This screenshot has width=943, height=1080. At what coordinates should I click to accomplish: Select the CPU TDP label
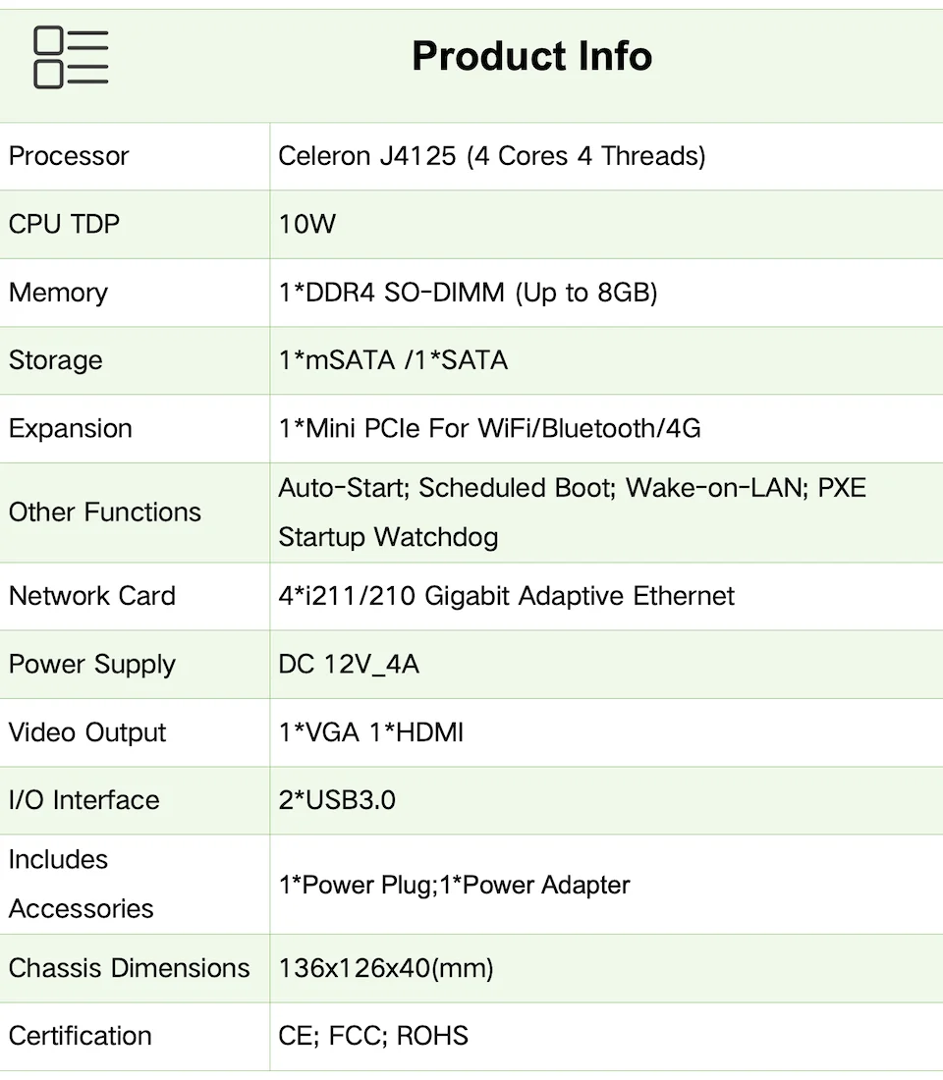pyautogui.click(x=64, y=224)
